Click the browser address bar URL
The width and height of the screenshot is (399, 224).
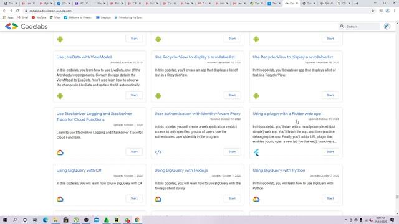click(50, 11)
